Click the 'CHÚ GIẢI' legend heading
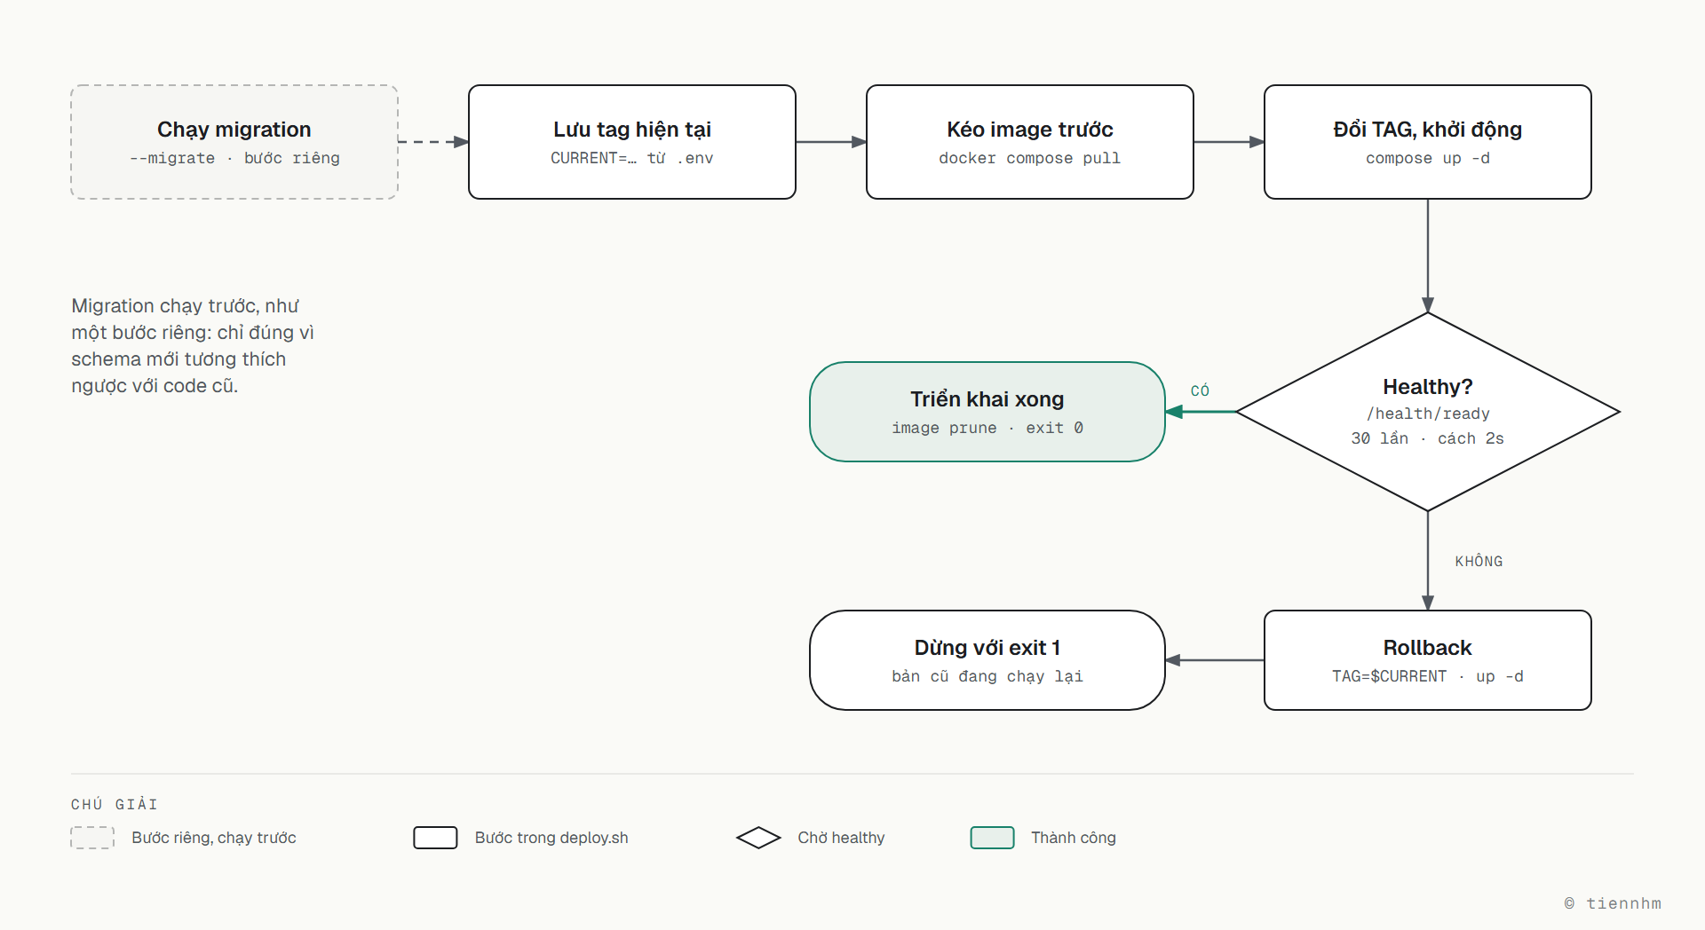Screen dimensions: 1705x930 [x=115, y=804]
